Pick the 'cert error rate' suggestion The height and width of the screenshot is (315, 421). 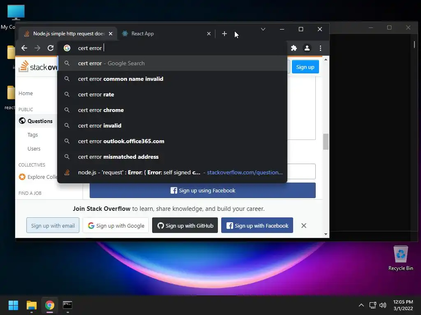(x=172, y=94)
